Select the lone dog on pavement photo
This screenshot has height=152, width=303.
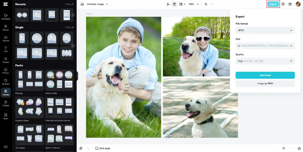[200, 108]
